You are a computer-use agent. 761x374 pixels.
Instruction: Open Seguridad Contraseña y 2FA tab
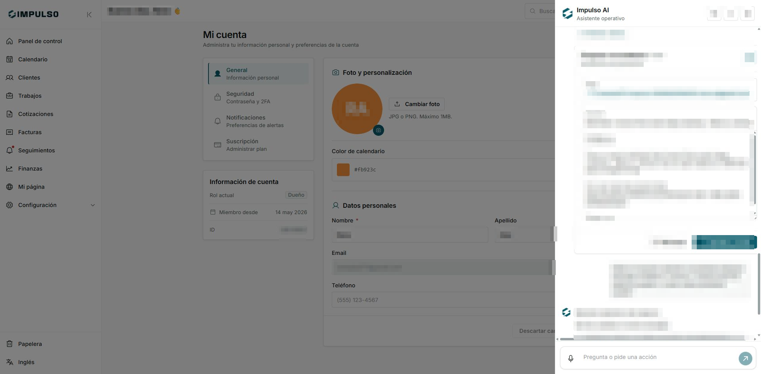(x=258, y=97)
